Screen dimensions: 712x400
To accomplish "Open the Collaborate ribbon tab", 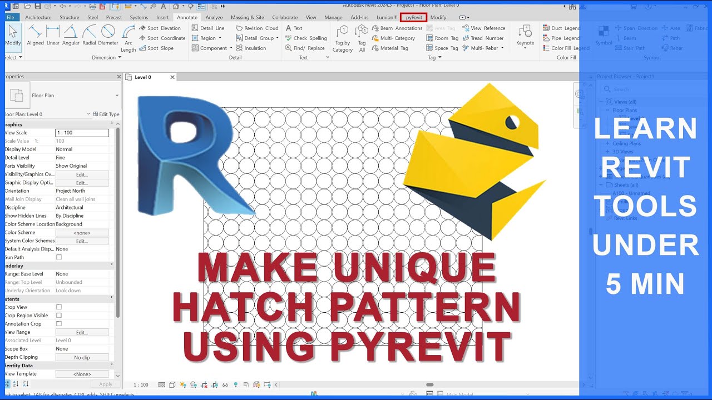I will pyautogui.click(x=285, y=17).
